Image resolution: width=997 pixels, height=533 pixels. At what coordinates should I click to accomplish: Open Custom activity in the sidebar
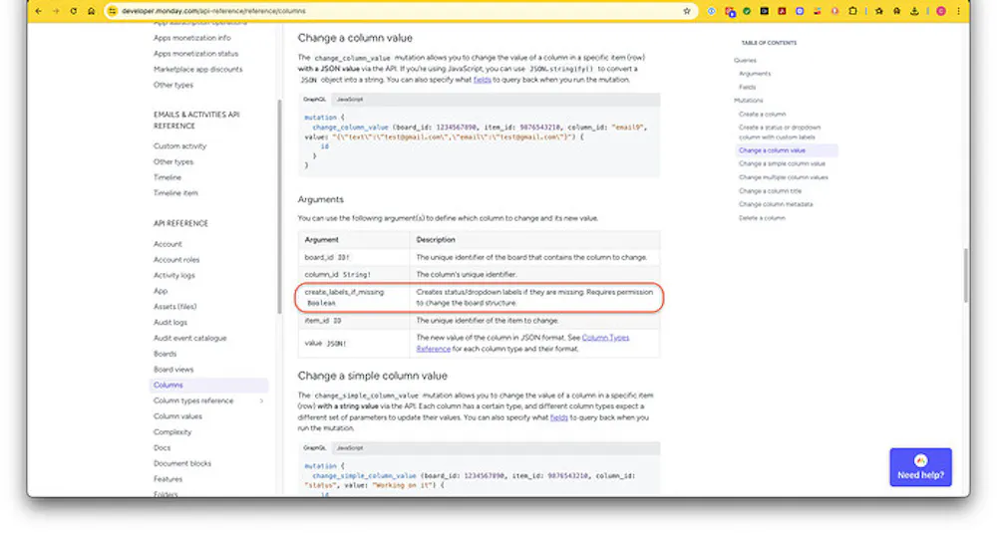179,146
